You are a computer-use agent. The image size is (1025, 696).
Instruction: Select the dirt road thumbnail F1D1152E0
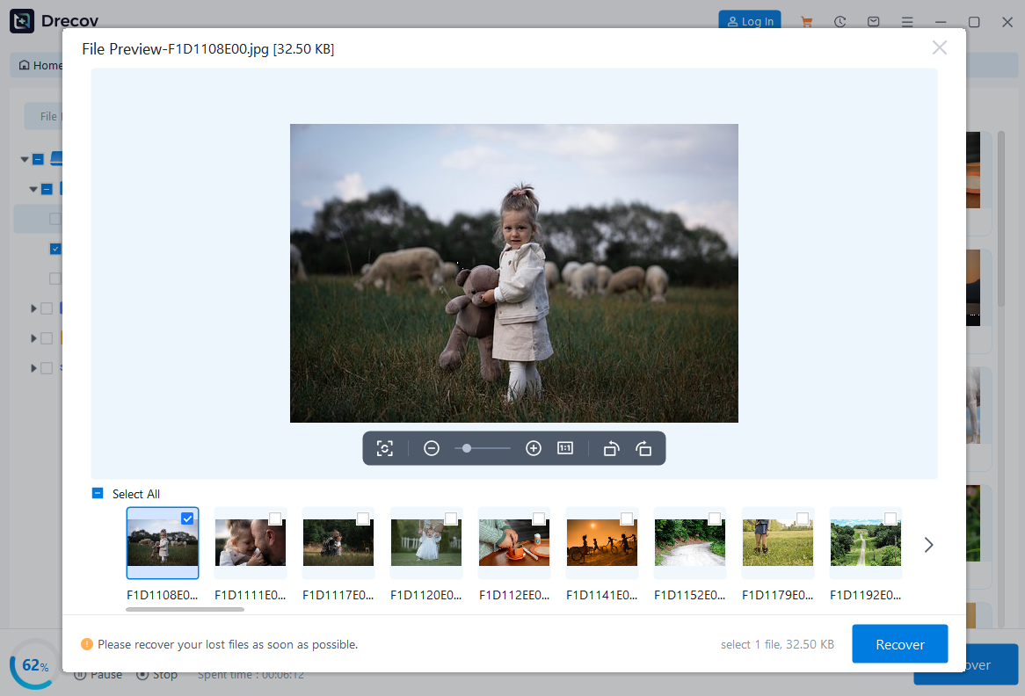690,543
